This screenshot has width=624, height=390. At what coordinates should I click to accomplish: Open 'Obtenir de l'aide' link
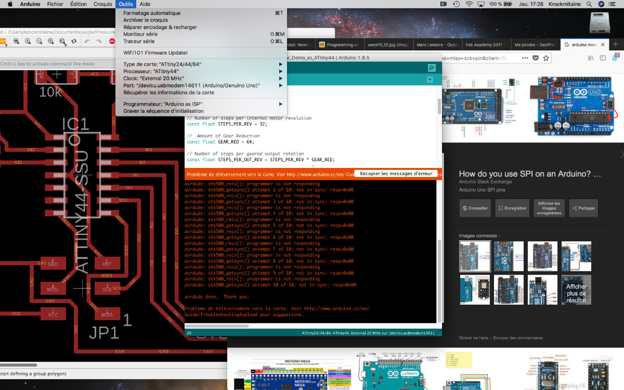click(474, 338)
